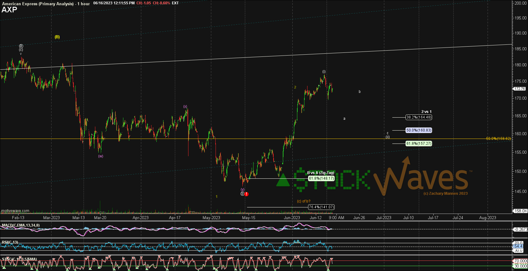Select the olive wave 2 label

point(295,87)
